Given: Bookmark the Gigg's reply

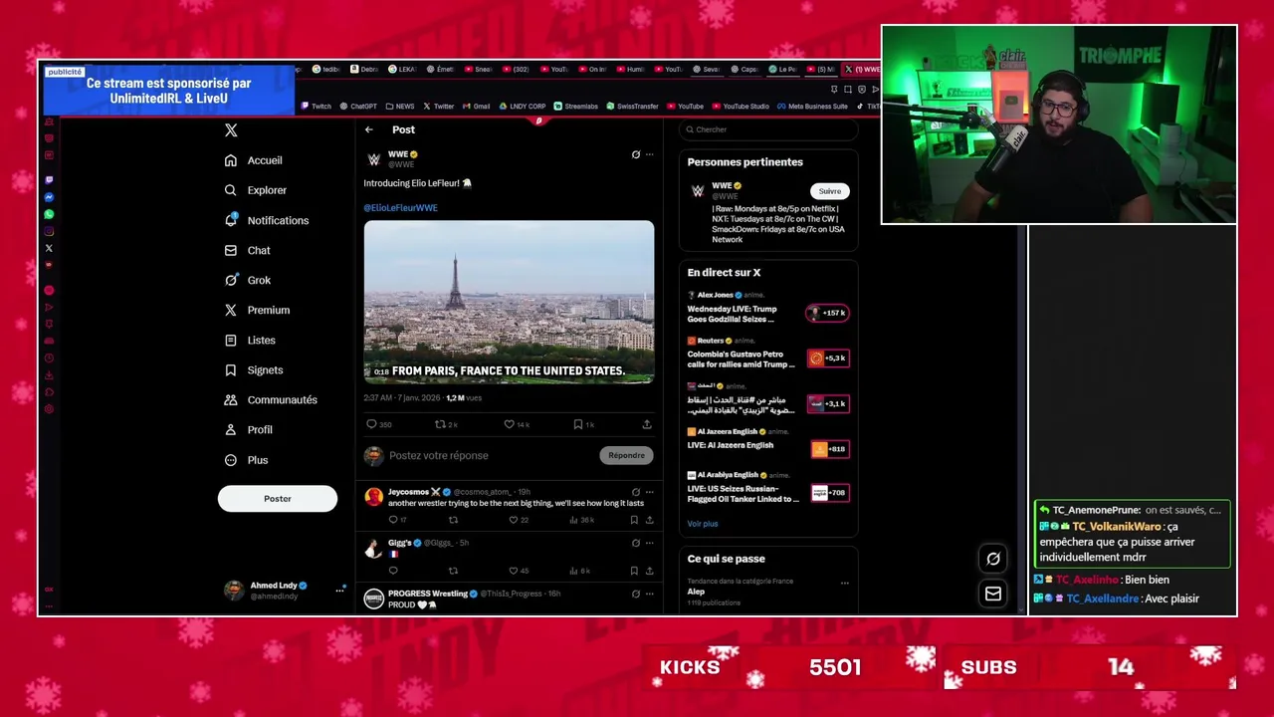Looking at the screenshot, I should [x=634, y=571].
